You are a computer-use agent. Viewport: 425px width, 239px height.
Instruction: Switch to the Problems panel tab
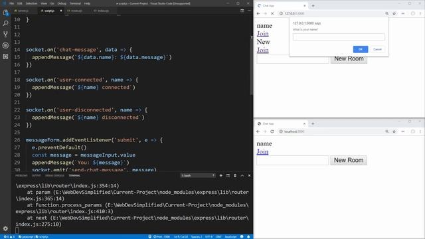point(21,175)
